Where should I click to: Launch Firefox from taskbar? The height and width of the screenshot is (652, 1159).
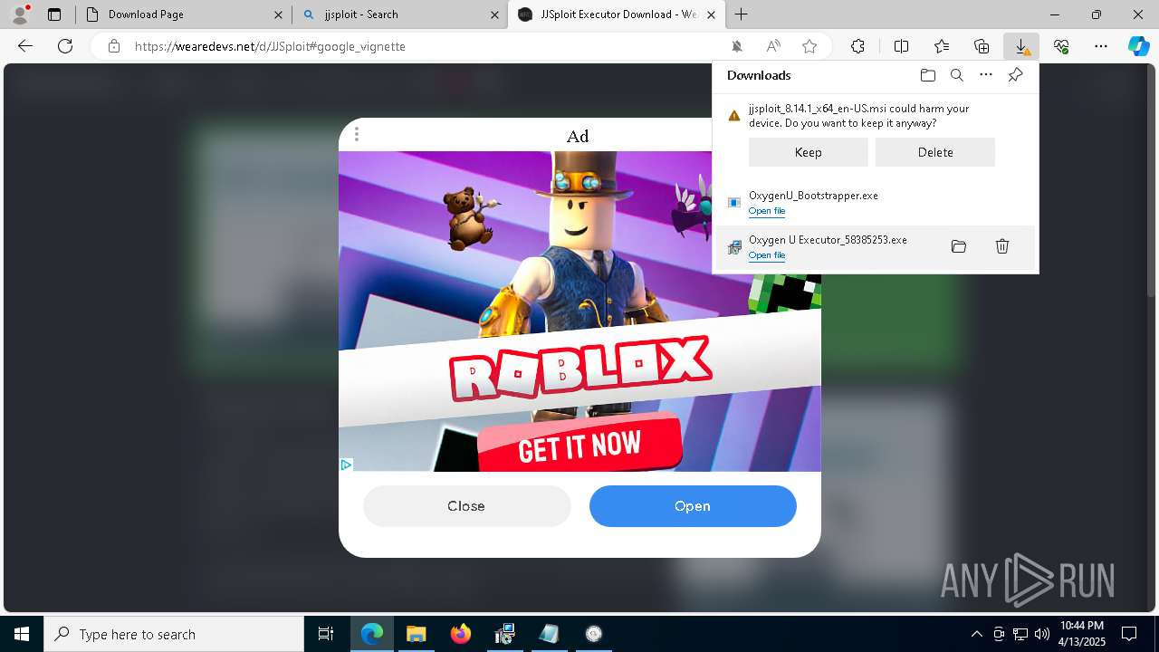click(x=460, y=634)
